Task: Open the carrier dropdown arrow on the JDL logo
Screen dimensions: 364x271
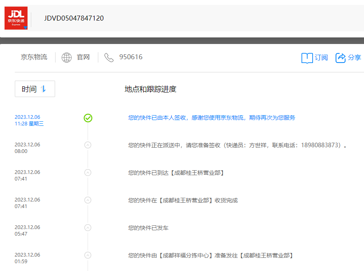Action: pos(26,28)
